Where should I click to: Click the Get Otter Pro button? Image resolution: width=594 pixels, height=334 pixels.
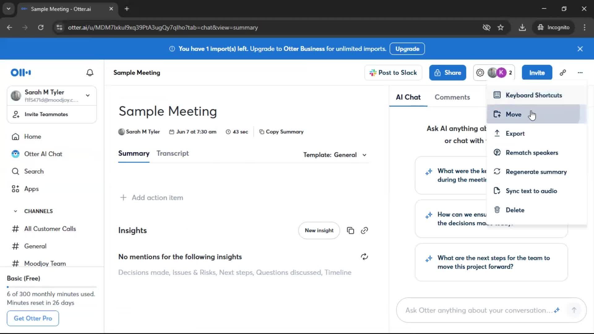click(33, 318)
